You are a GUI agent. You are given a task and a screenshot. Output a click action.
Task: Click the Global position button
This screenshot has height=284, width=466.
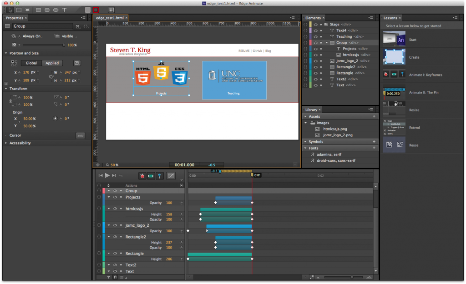[x=31, y=63]
